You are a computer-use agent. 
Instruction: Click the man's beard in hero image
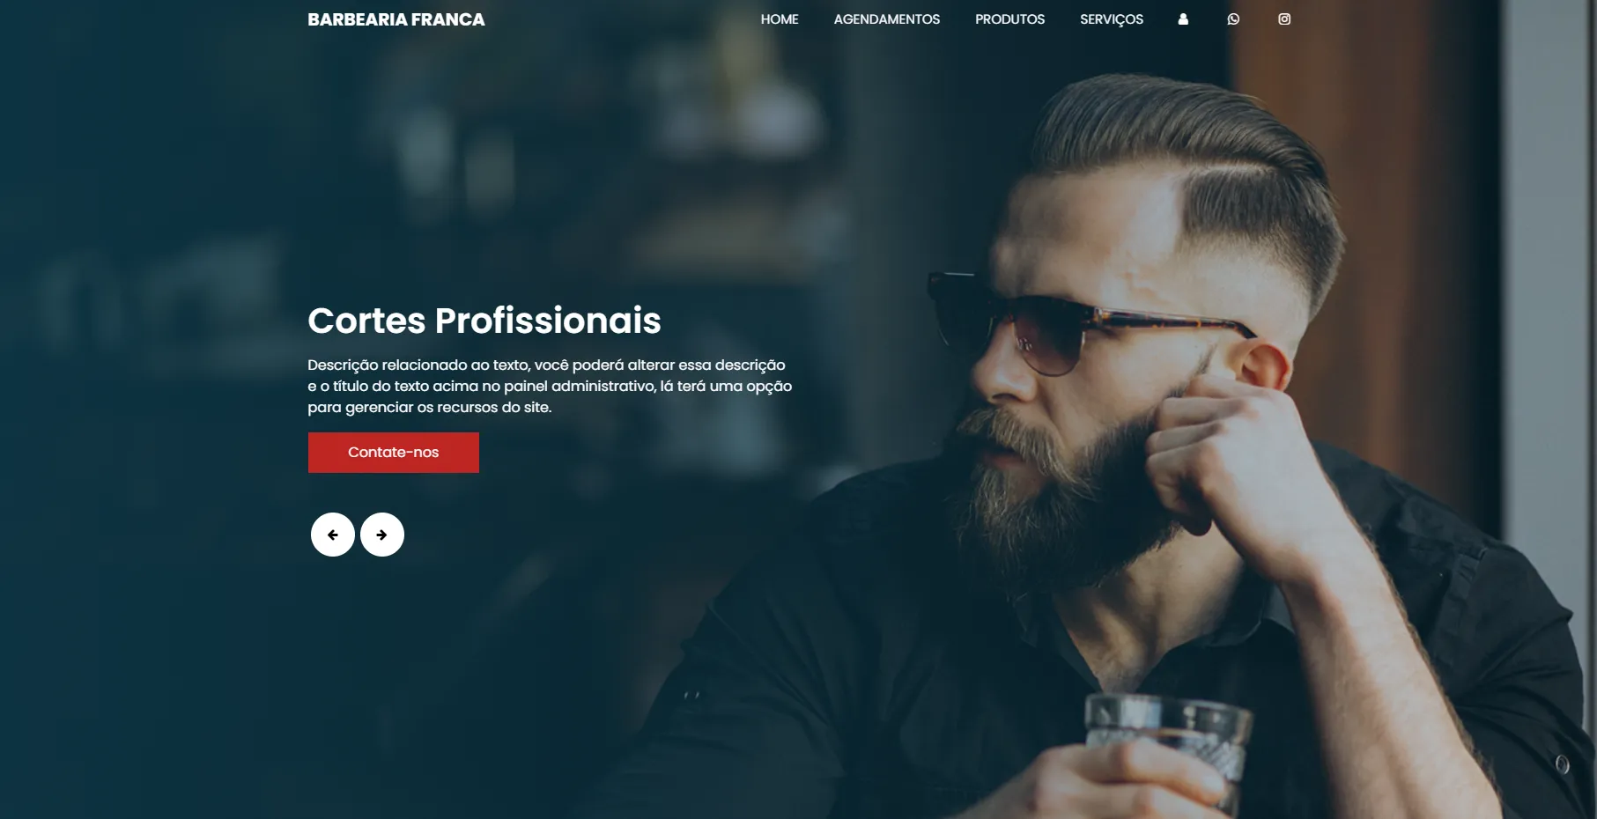point(1057,493)
